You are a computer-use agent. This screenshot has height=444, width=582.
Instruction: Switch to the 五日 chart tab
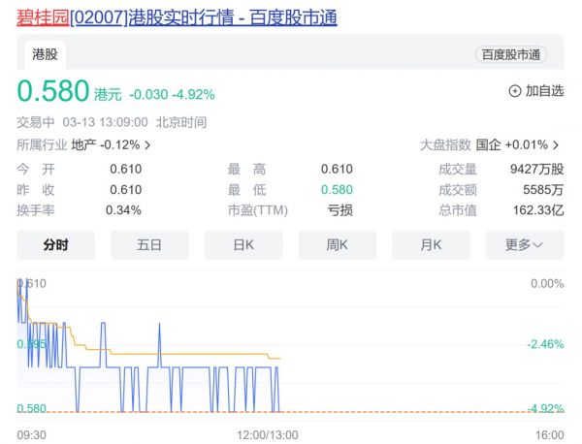pos(149,245)
